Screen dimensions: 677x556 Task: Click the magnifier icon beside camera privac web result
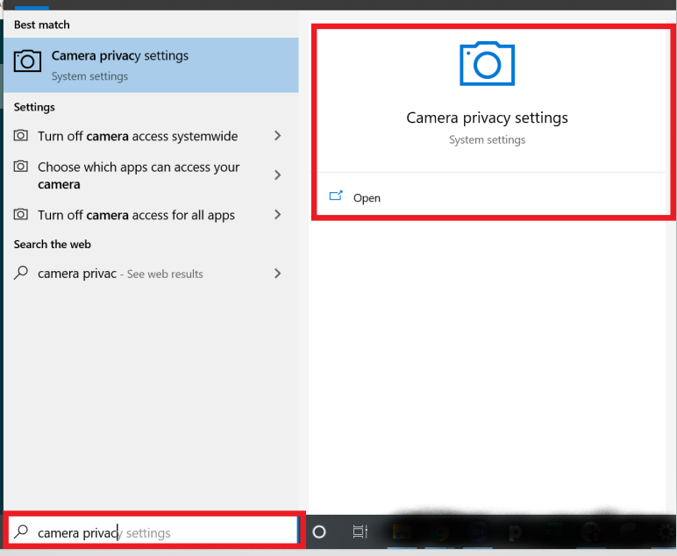click(21, 273)
